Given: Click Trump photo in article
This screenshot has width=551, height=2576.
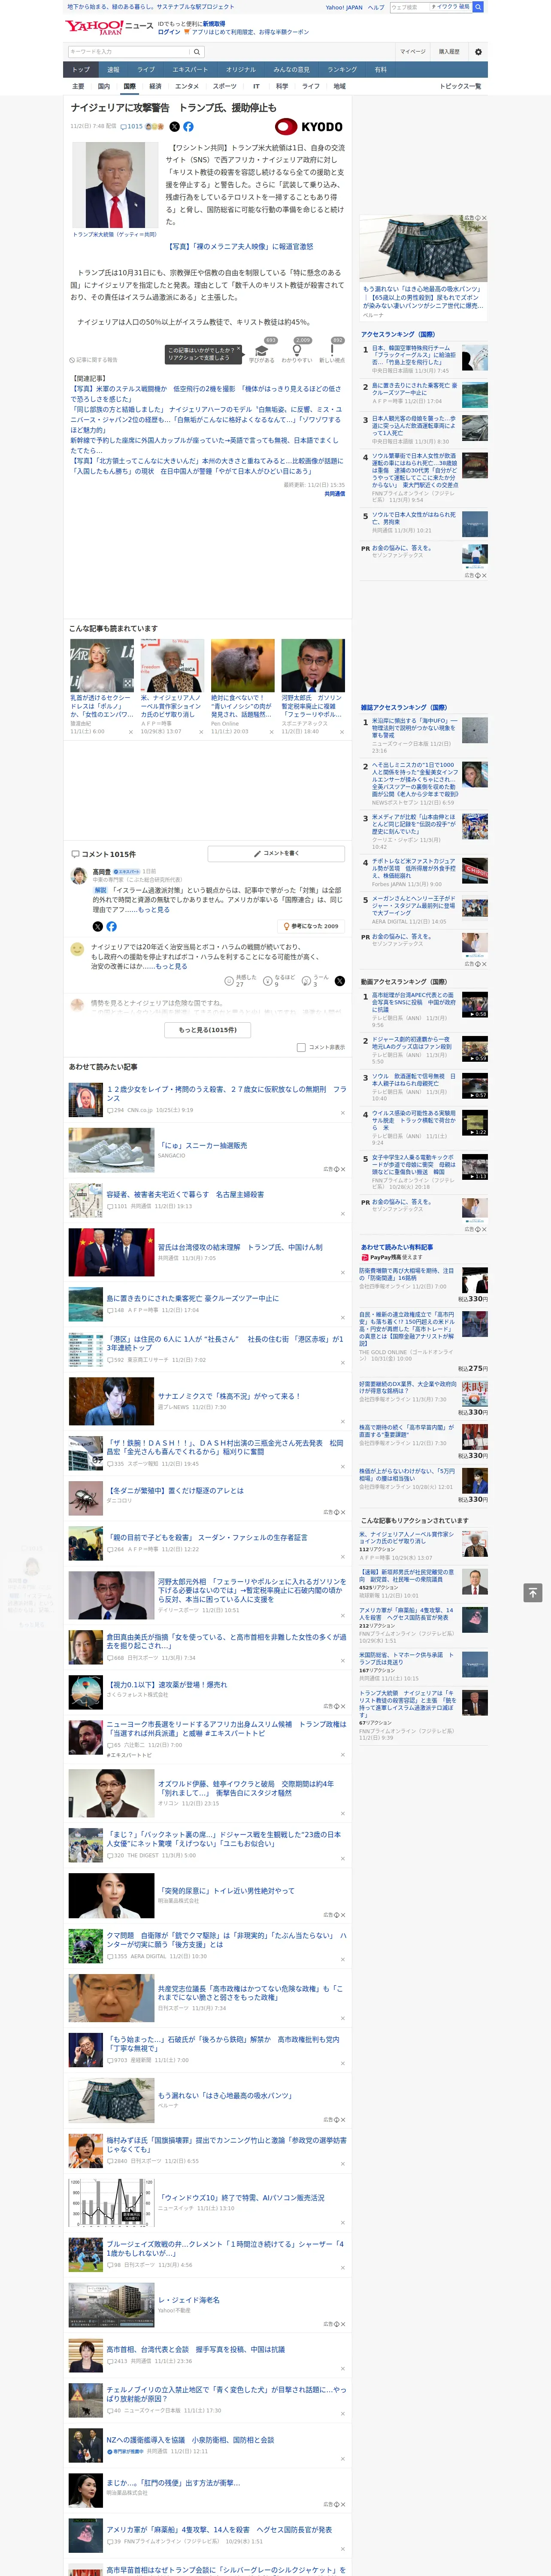Looking at the screenshot, I should (115, 186).
